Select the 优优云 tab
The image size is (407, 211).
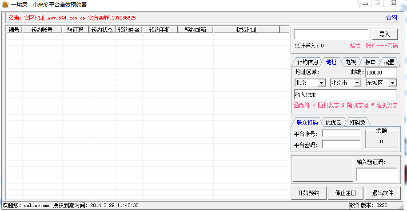[x=333, y=122]
